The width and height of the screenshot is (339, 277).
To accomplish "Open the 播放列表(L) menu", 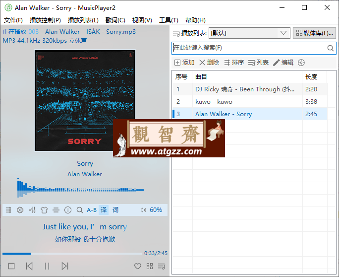I will 83,20.
